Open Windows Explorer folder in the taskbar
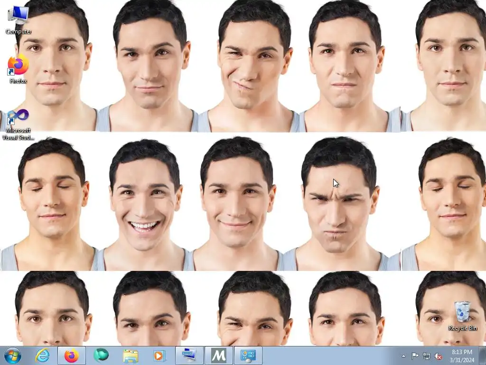 click(131, 355)
